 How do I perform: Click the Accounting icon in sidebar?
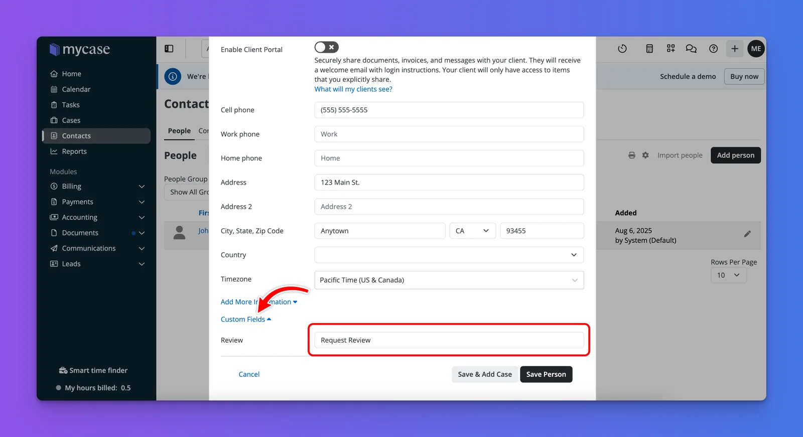[54, 217]
